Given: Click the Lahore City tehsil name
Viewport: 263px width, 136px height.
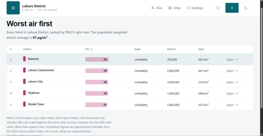Looking at the screenshot, I should 35,81.
